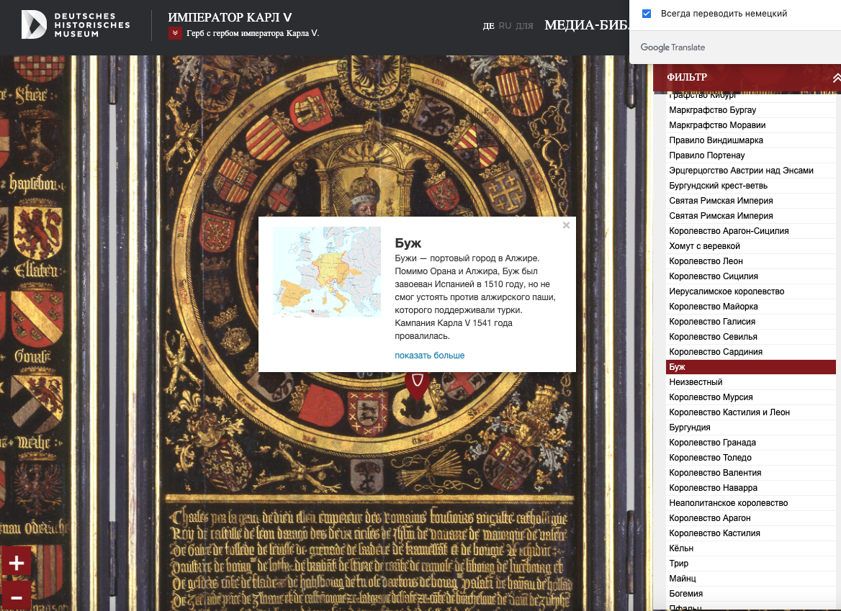Select 'Королевство Арагон' filter entry
This screenshot has height=611, width=841.
coord(751,517)
